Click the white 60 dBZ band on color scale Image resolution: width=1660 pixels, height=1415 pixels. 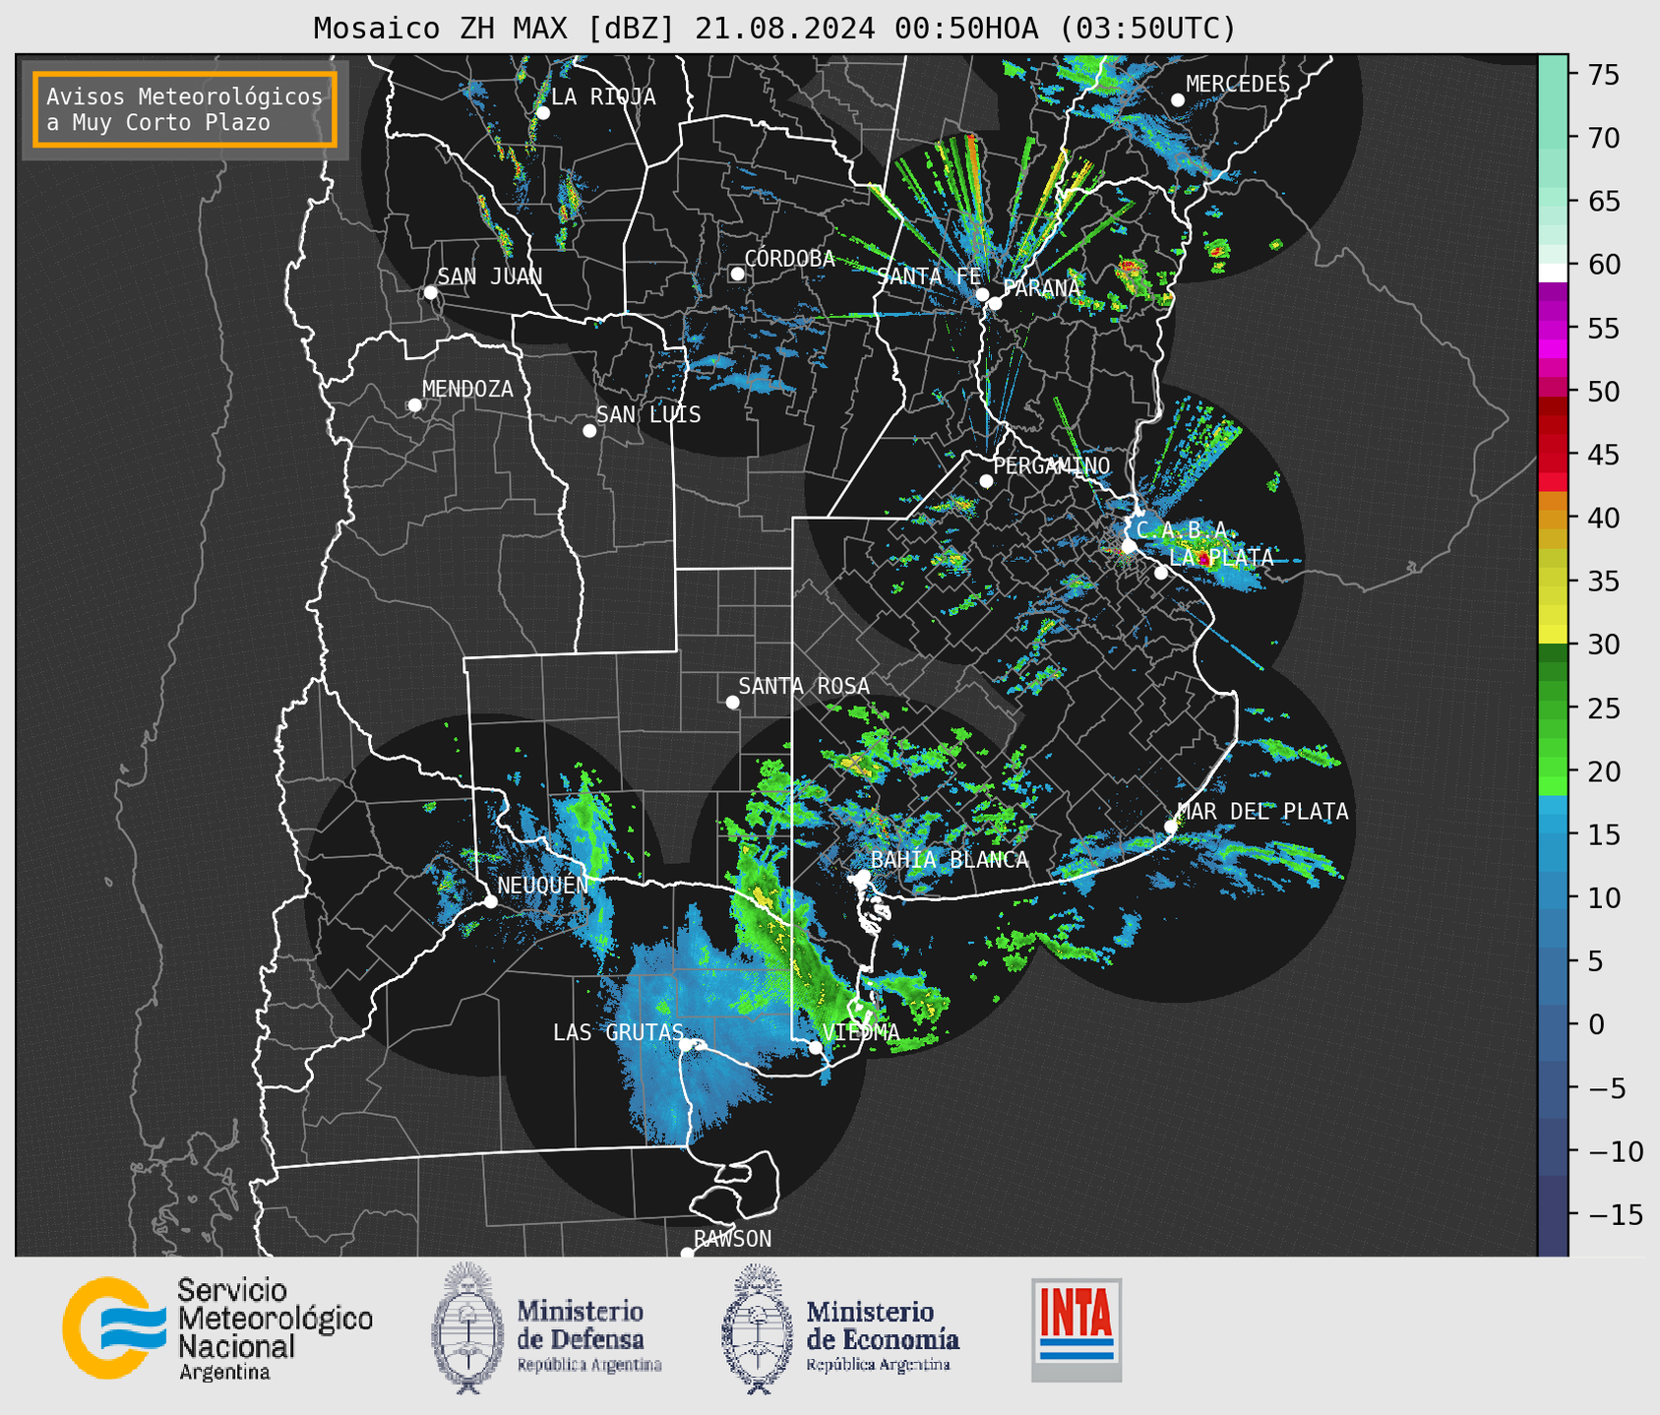(x=1553, y=273)
